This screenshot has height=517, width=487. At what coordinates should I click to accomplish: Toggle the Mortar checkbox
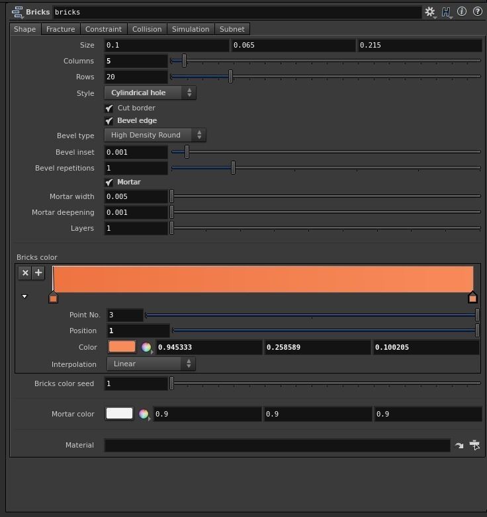pyautogui.click(x=109, y=182)
